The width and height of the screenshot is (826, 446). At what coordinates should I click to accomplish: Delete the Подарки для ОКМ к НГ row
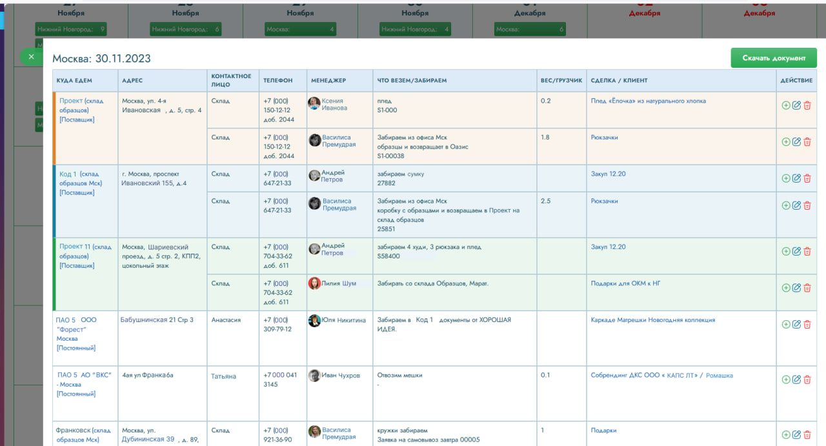click(x=807, y=288)
